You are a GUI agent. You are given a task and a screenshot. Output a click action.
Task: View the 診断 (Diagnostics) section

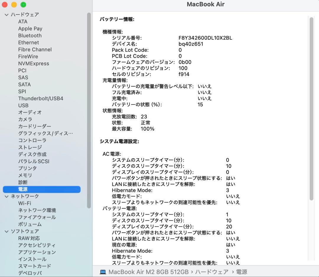23,182
